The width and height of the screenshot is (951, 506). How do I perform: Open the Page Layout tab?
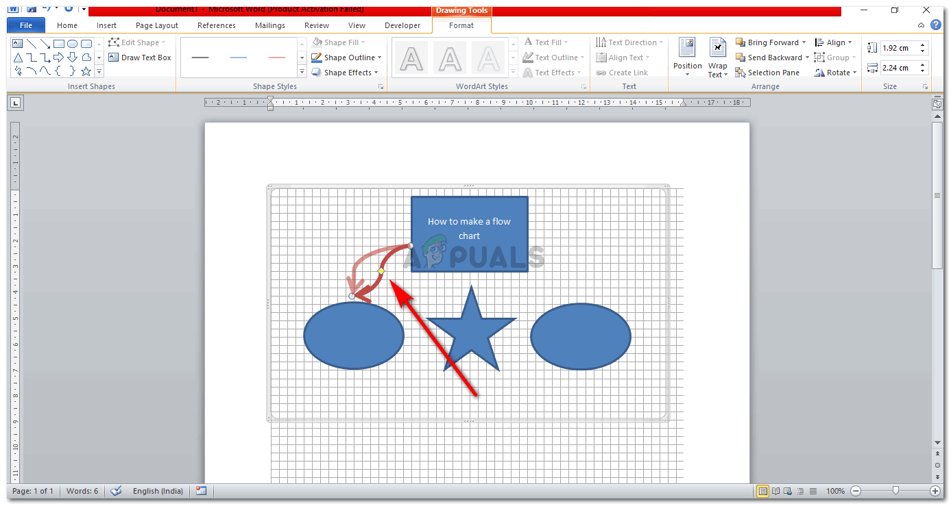[x=157, y=25]
